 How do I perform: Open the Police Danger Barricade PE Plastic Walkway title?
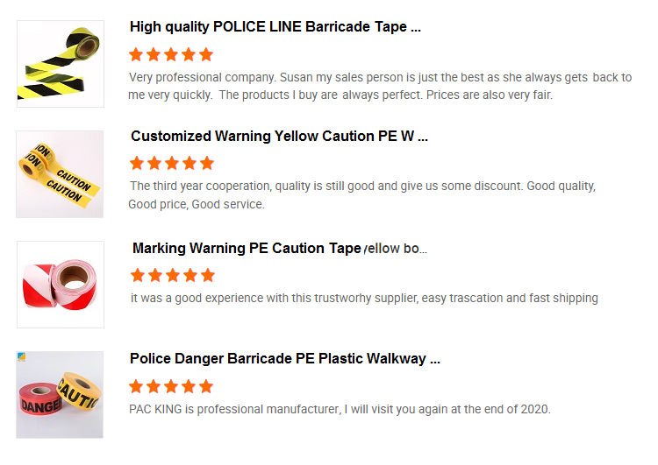click(284, 359)
